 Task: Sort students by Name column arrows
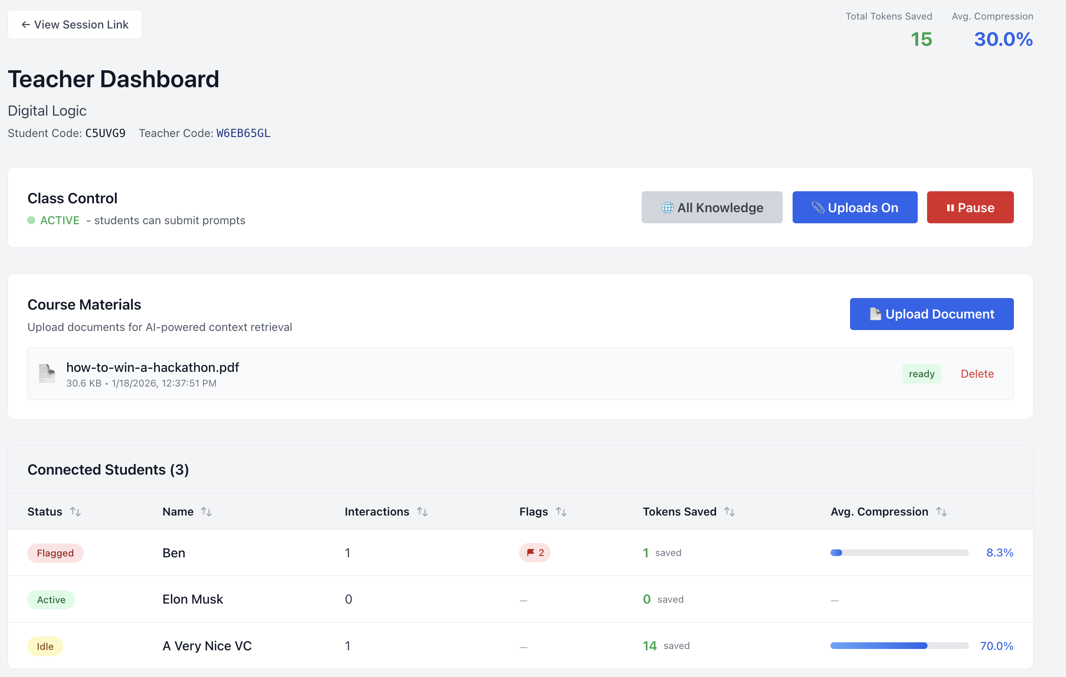206,512
